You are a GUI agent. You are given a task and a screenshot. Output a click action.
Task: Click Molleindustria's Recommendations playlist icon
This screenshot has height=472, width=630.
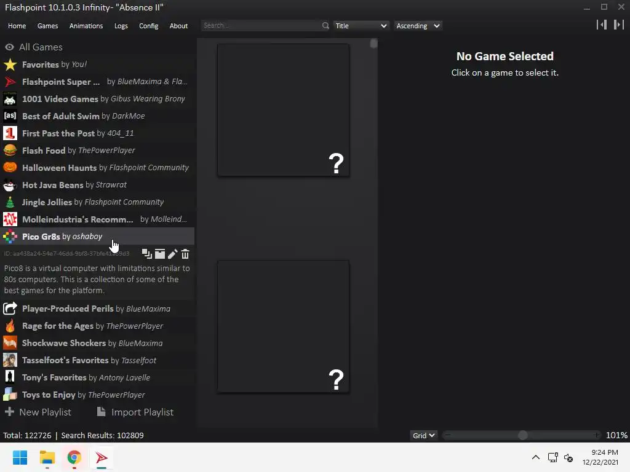click(x=10, y=219)
